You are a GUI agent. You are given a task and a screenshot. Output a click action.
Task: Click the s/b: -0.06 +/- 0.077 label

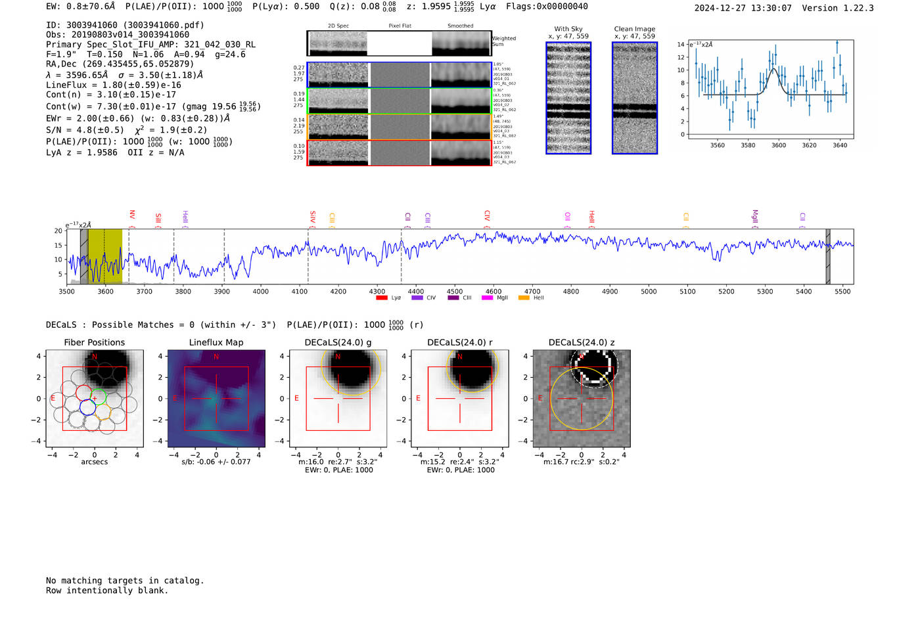coord(216,462)
